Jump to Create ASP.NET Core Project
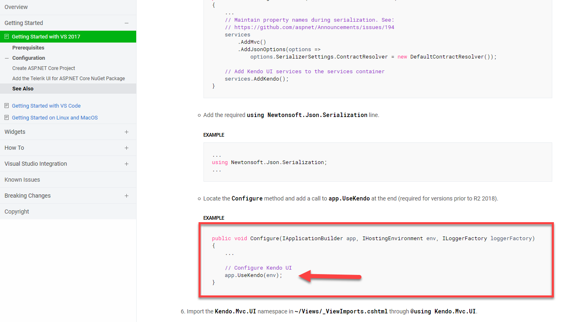The image size is (567, 322). click(x=43, y=68)
